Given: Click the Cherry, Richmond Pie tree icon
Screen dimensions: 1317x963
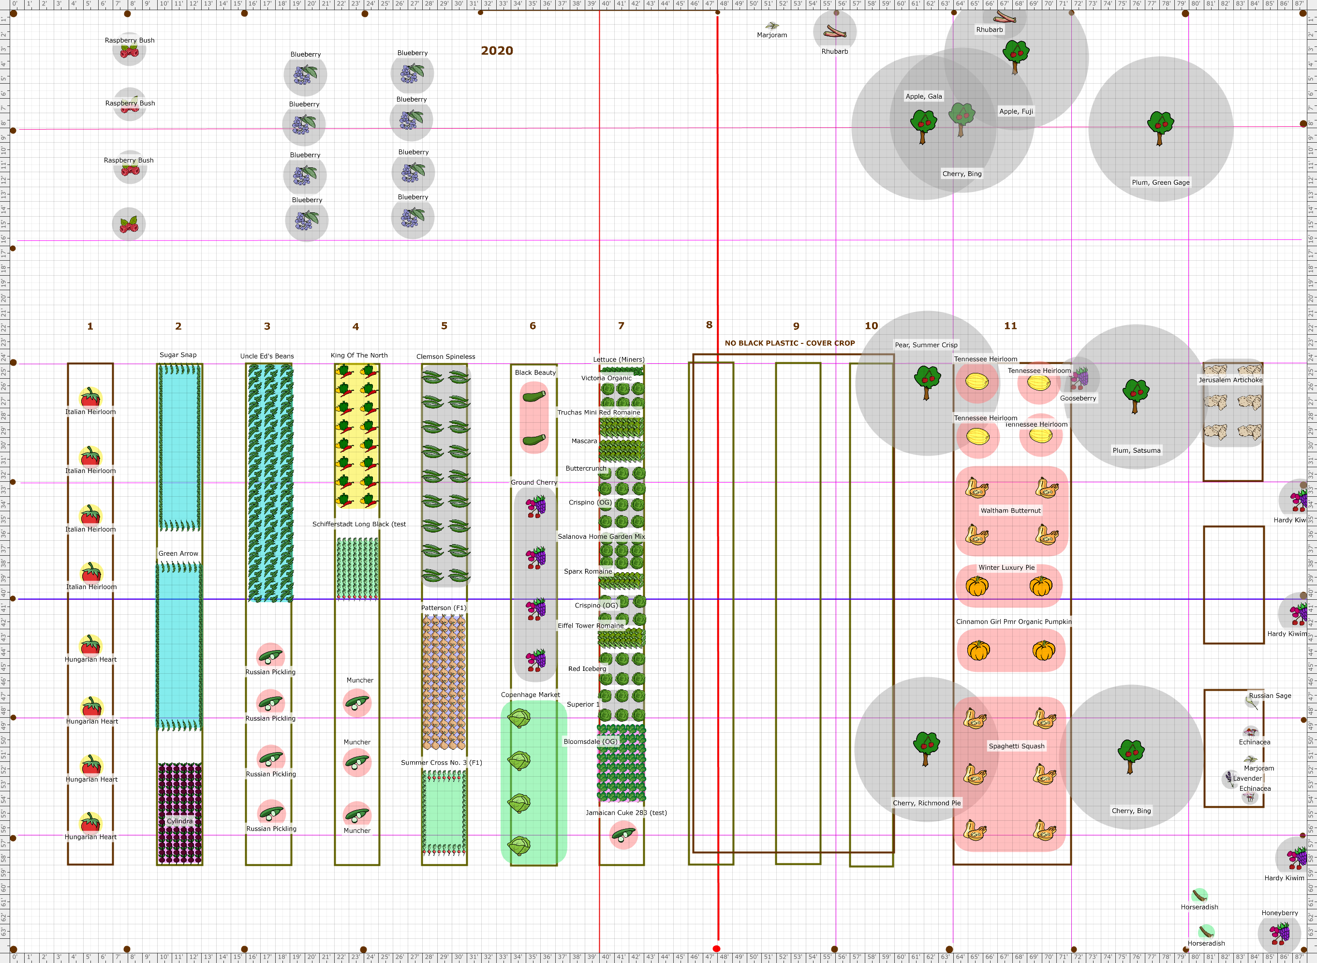Looking at the screenshot, I should (x=926, y=748).
